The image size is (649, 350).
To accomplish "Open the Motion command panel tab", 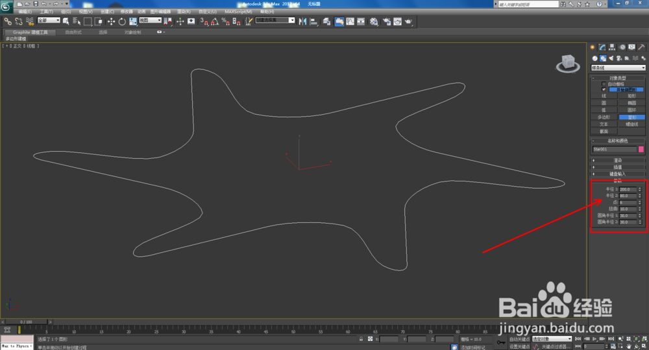I will 622,47.
